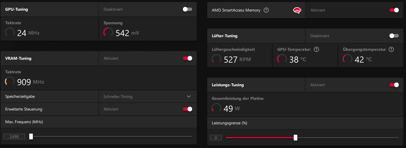Click the Leistungsgrenze value input field
This screenshot has height=148, width=406.
216,138
